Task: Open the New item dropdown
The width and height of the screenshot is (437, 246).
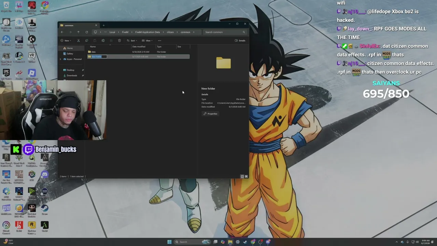Action: click(66, 41)
